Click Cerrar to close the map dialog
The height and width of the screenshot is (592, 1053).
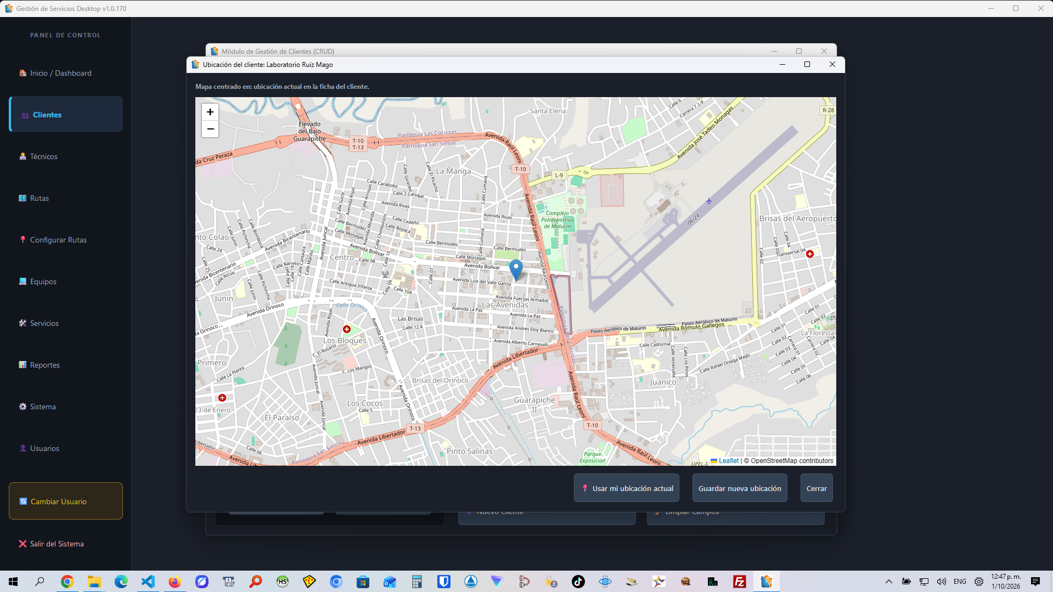coord(817,488)
